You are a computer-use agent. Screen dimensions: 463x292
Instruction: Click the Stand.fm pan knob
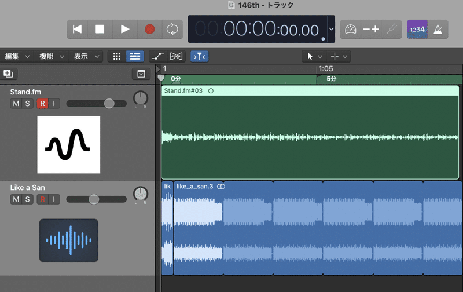click(141, 98)
